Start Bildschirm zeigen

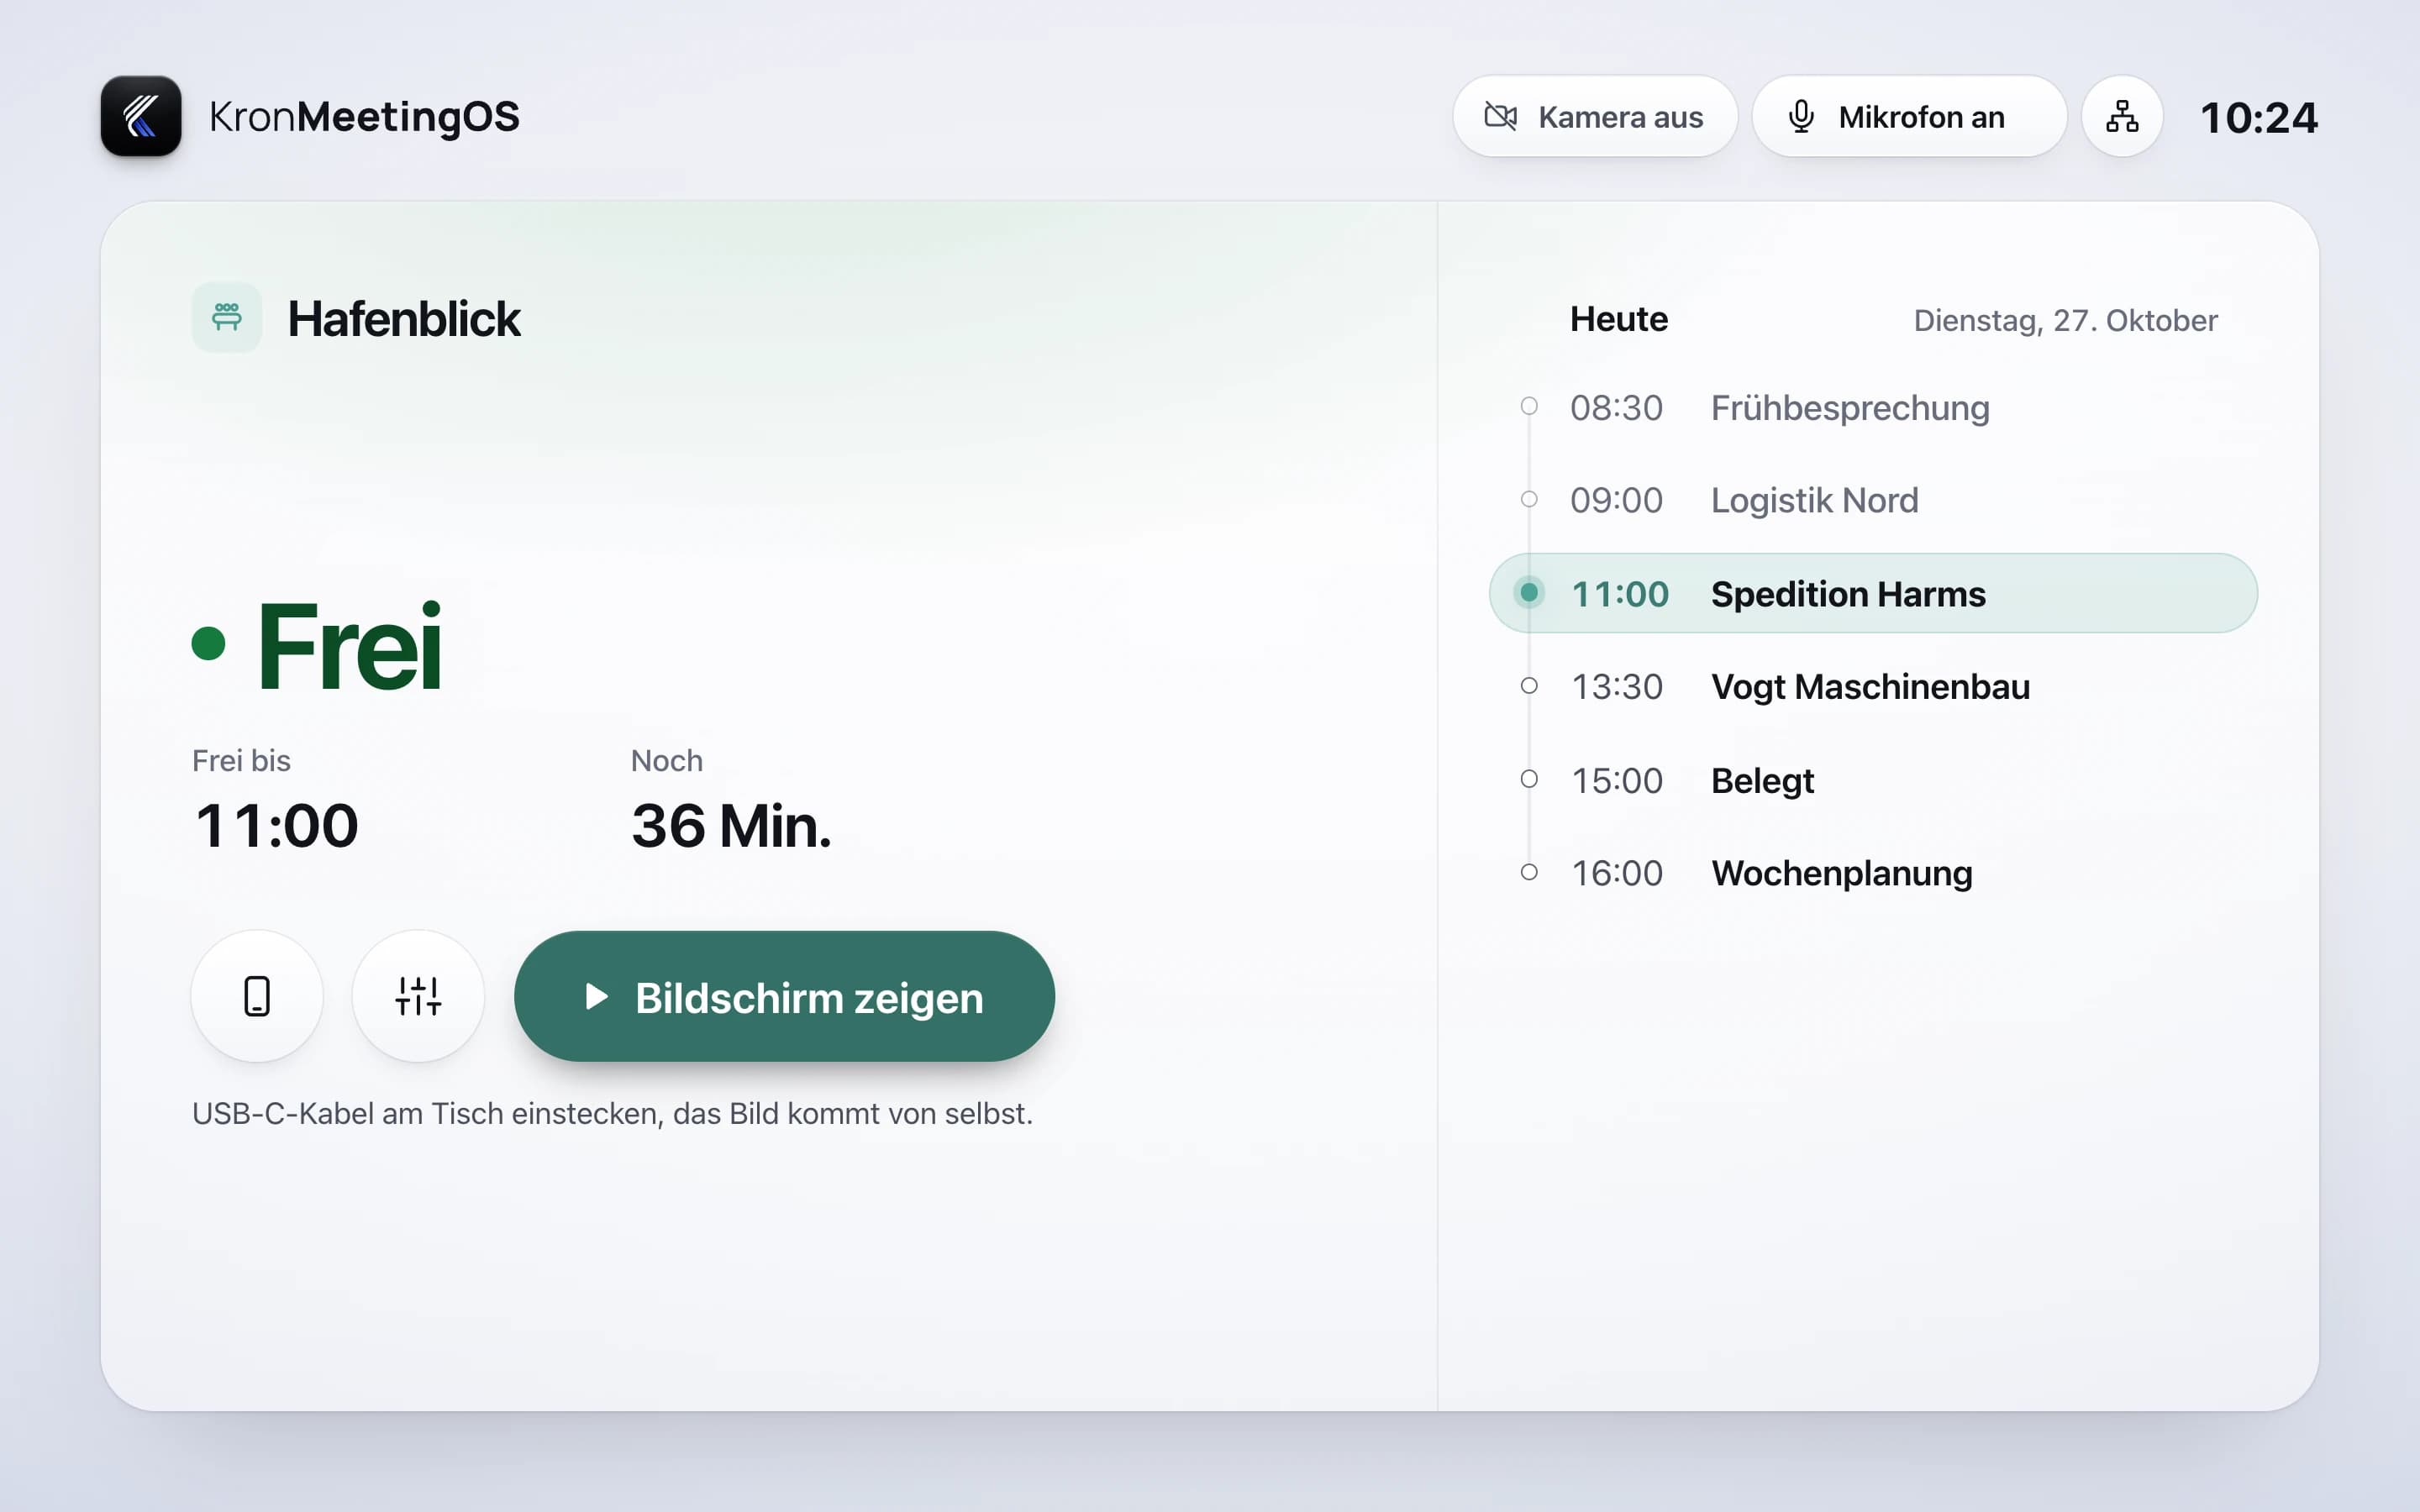[x=784, y=996]
